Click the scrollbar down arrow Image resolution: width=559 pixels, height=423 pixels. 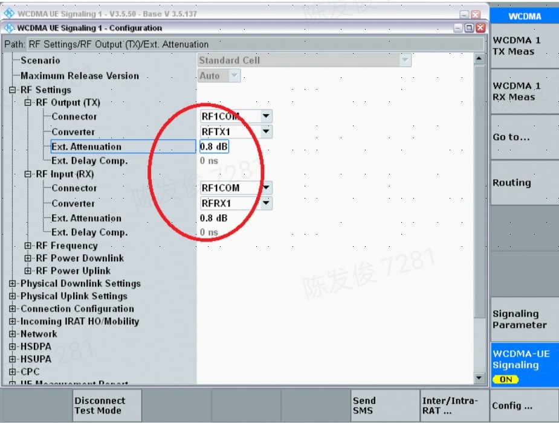(479, 378)
